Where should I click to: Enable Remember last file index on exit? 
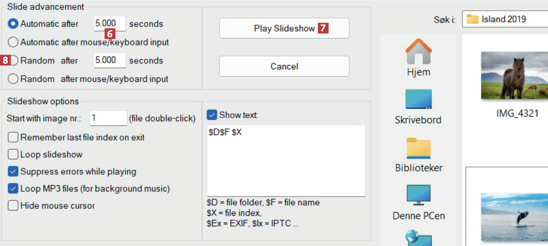pos(13,137)
